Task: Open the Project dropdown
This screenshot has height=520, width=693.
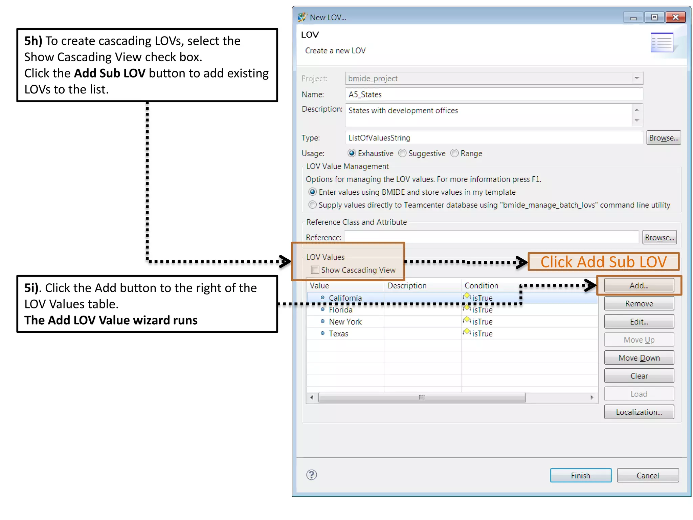Action: [x=636, y=78]
